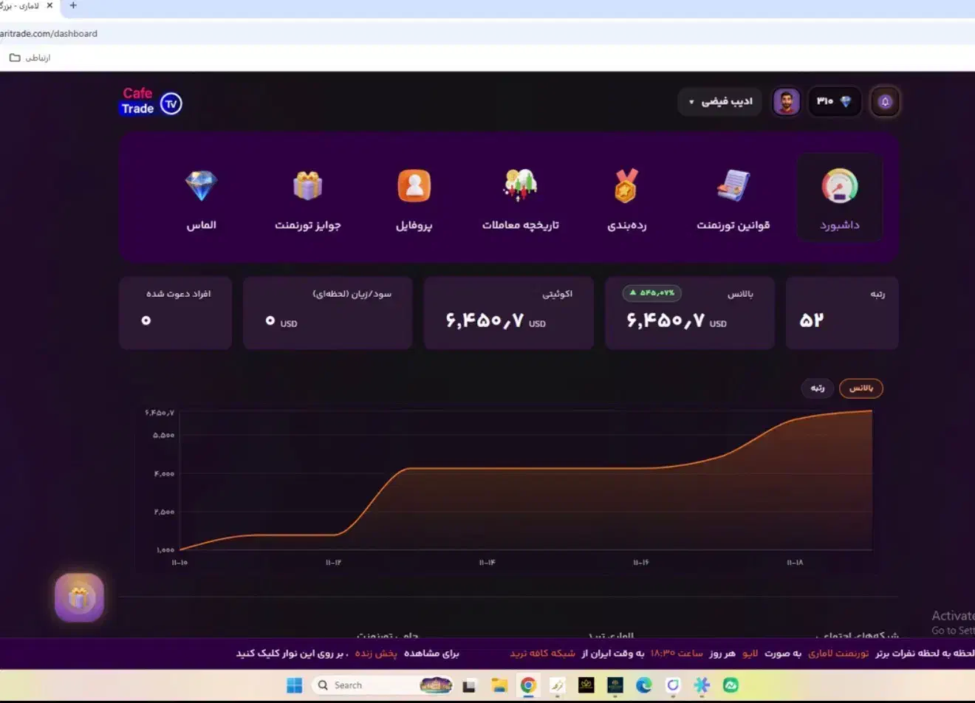
Task: Open Google Chrome from the taskbar
Action: point(528,685)
